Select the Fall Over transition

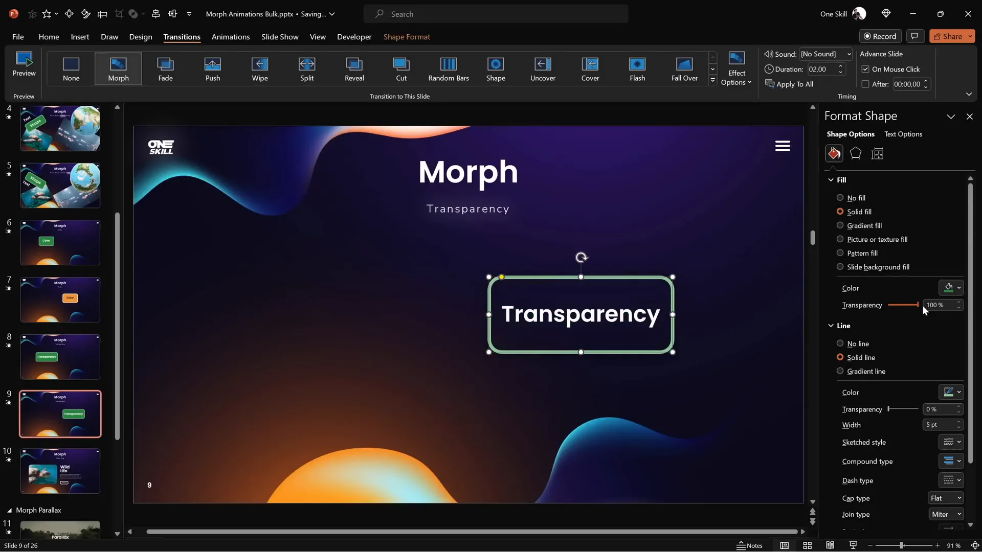coord(684,69)
